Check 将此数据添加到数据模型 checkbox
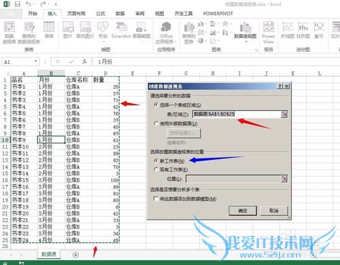This screenshot has width=340, height=265. click(x=156, y=199)
